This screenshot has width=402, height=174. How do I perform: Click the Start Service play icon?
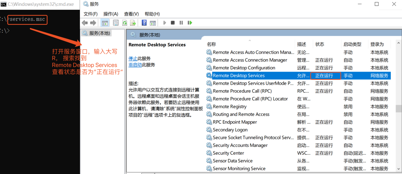(x=164, y=23)
